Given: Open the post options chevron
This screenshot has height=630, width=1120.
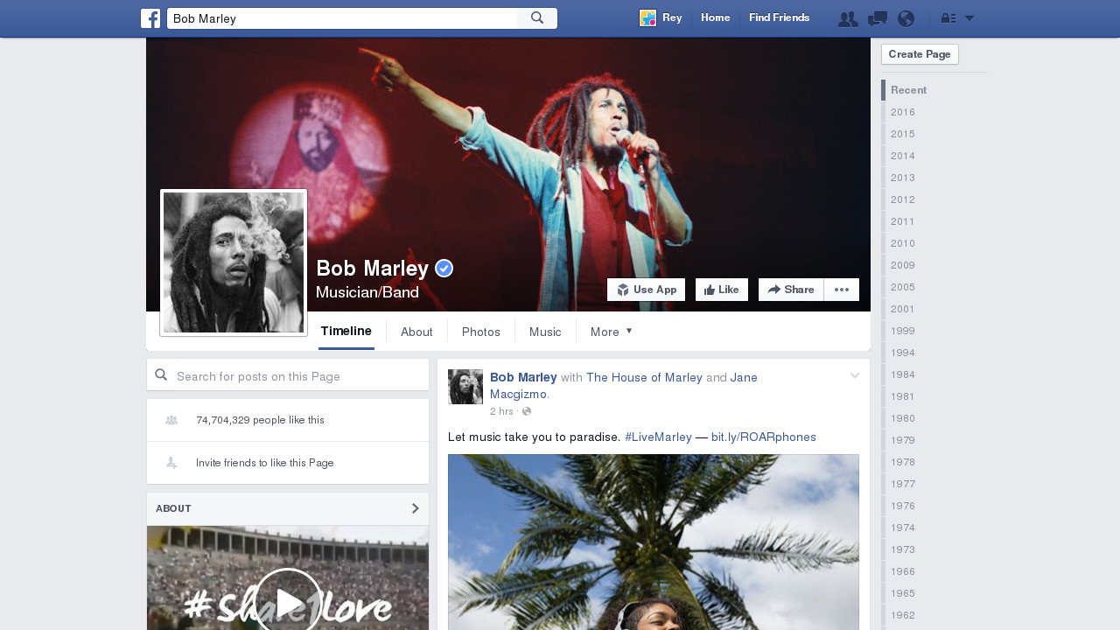Looking at the screenshot, I should [855, 375].
